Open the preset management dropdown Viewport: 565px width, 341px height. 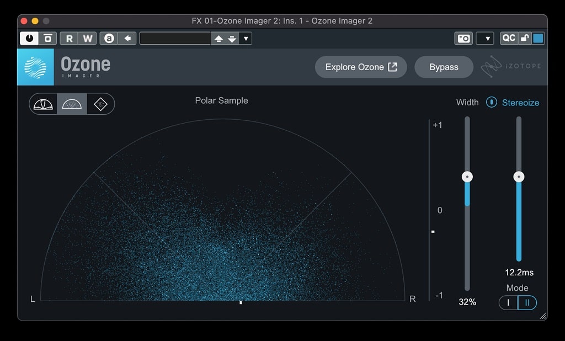point(246,39)
